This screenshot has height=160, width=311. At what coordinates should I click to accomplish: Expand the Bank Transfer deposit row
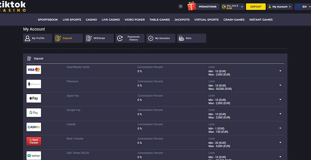coord(280,143)
